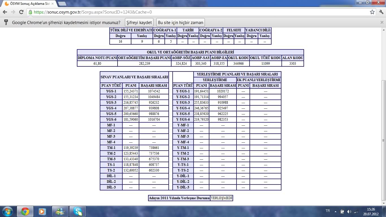
Task: Select the okul kodu value 344966
Action: tap(238, 64)
